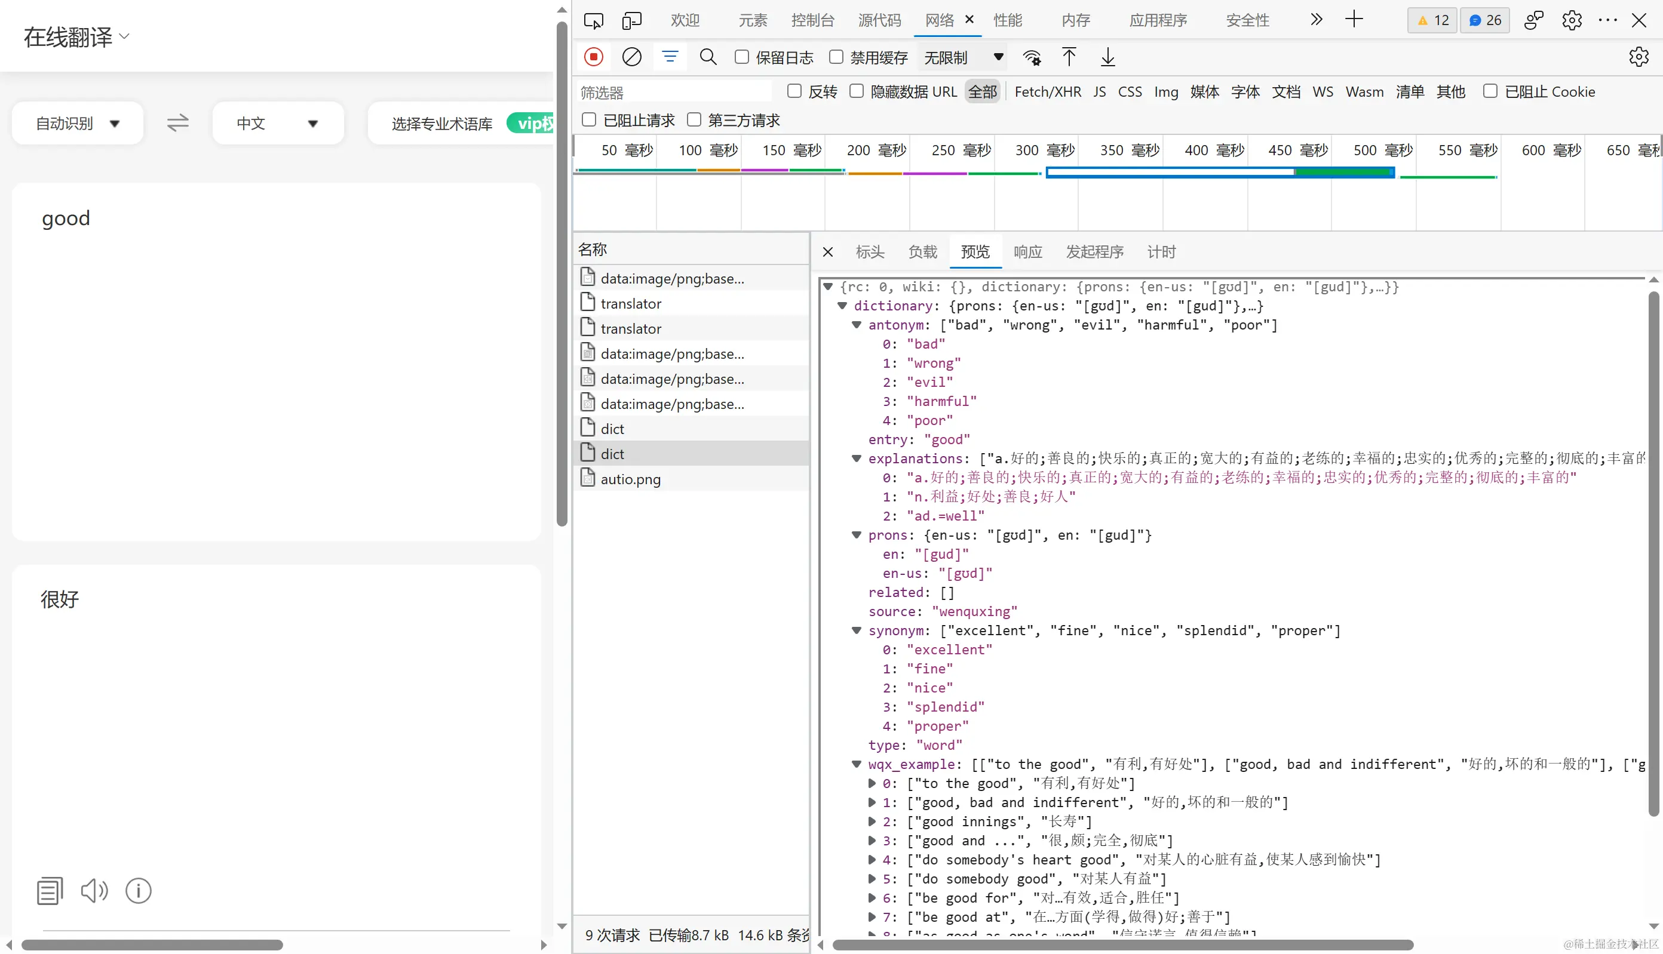
Task: Enable the 保留日志 checkbox
Action: (742, 57)
